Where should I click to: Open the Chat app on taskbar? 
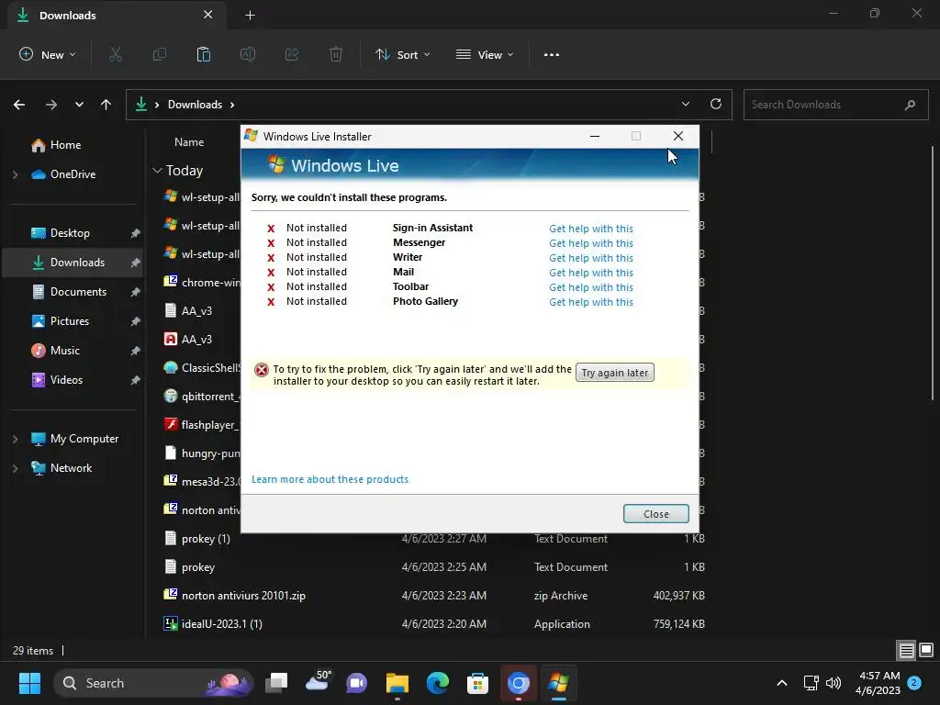click(357, 683)
